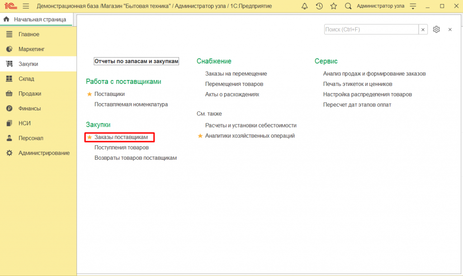Screen dimensions: 463x276
Task: Open Отчеты по запасам и закупкам
Action: (137, 61)
